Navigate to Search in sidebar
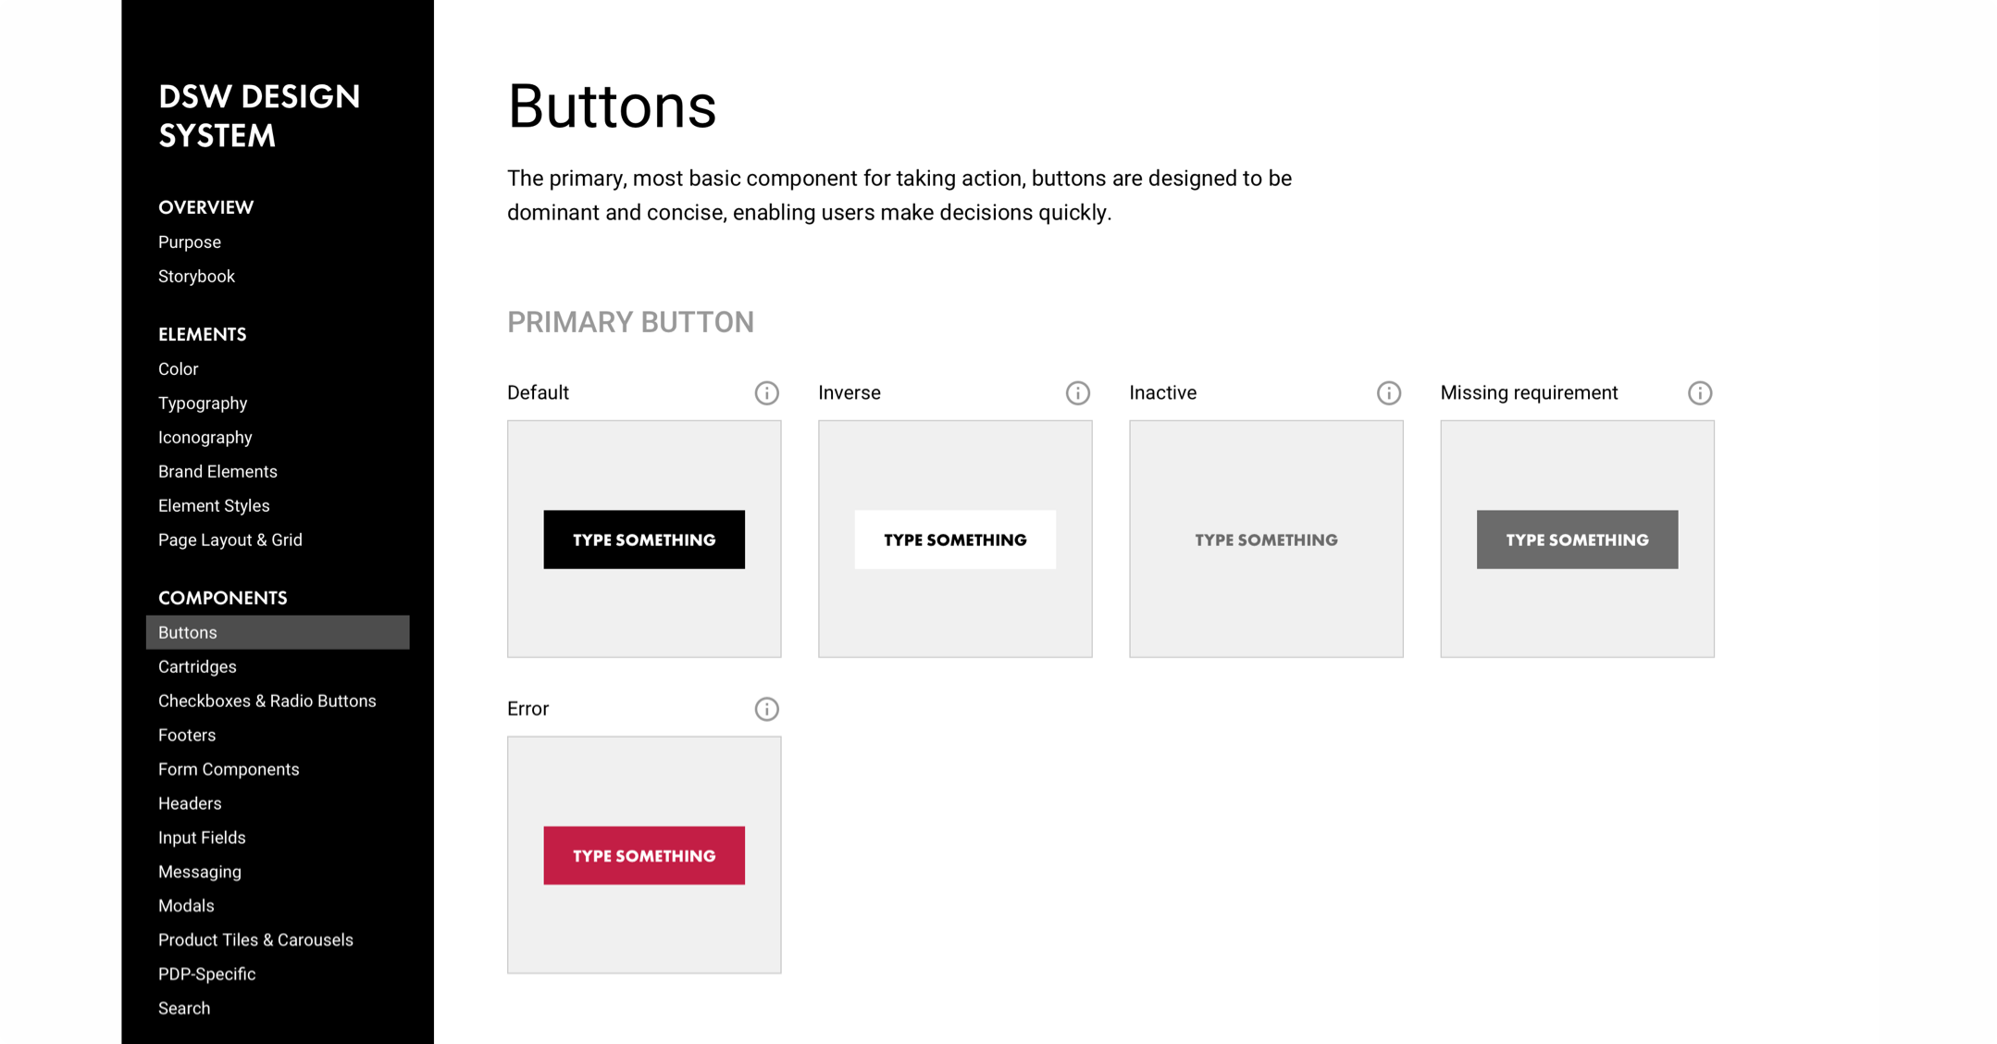This screenshot has height=1044, width=1997. pos(184,1009)
